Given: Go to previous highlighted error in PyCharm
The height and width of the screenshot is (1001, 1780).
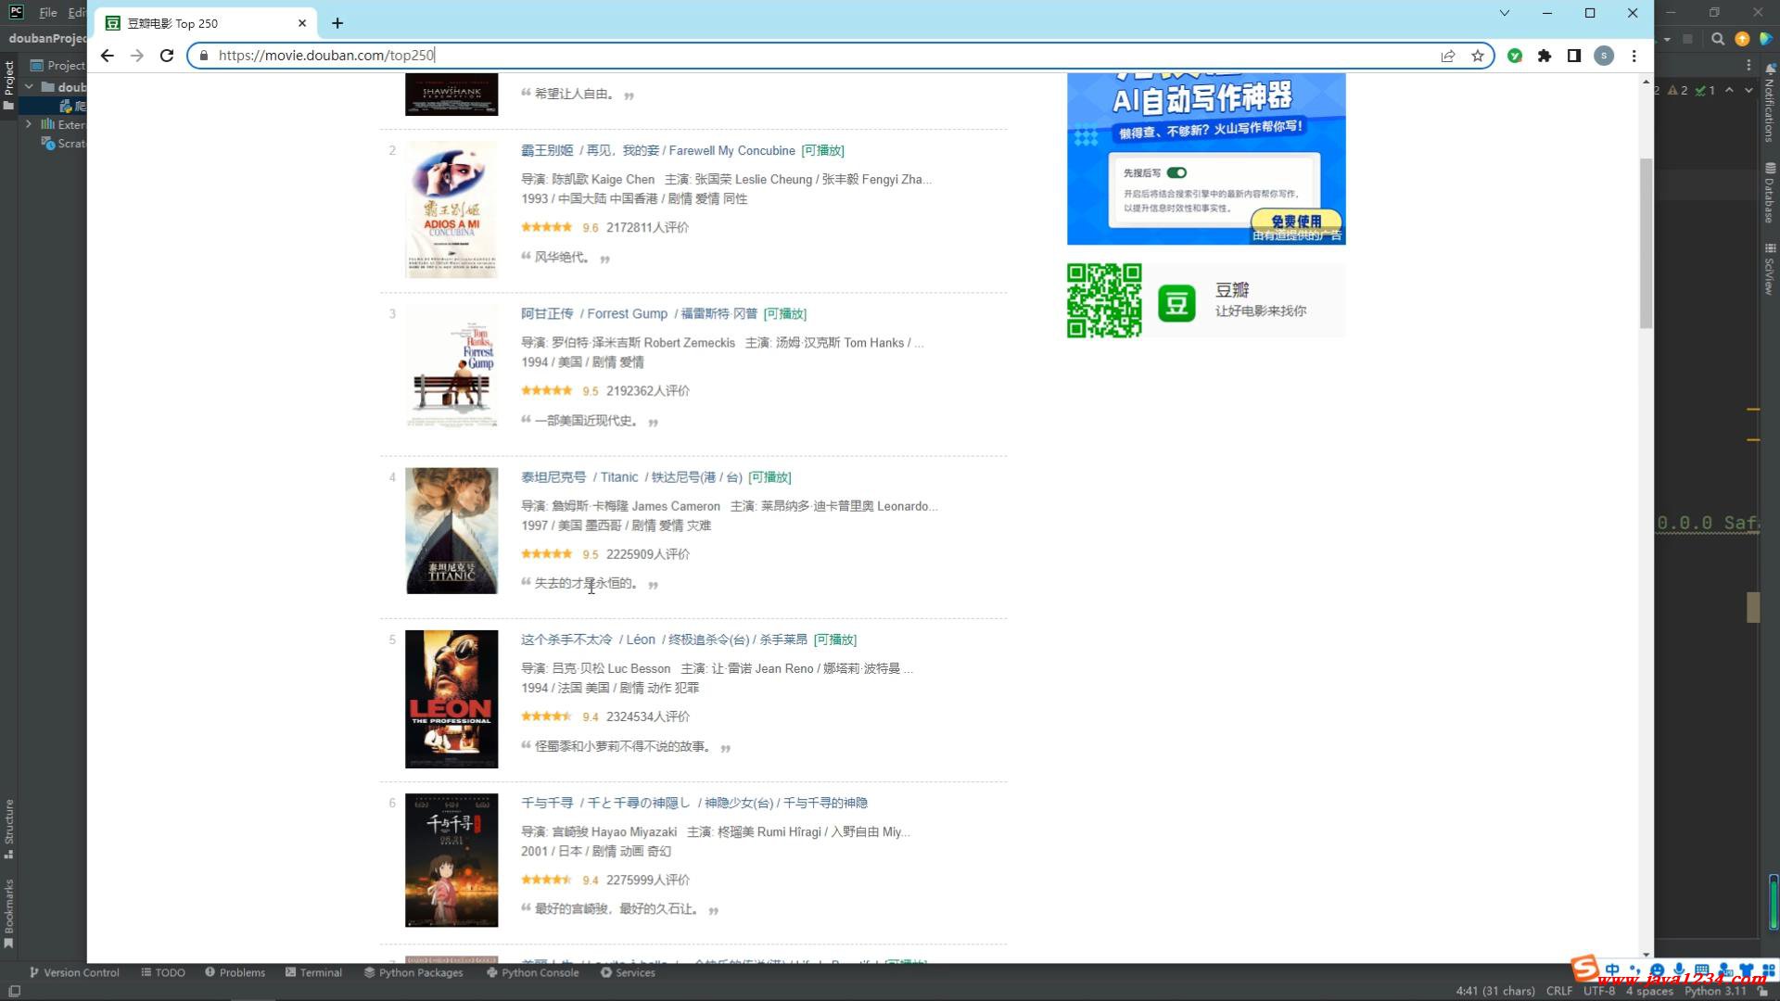Looking at the screenshot, I should (1729, 90).
